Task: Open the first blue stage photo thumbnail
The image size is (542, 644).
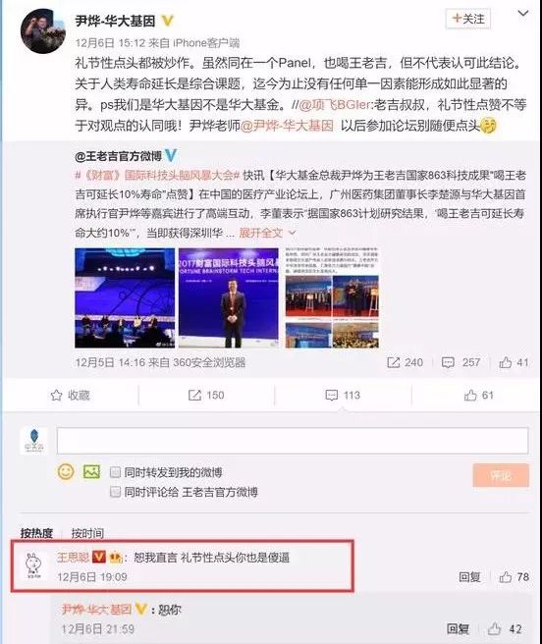Action: point(125,297)
